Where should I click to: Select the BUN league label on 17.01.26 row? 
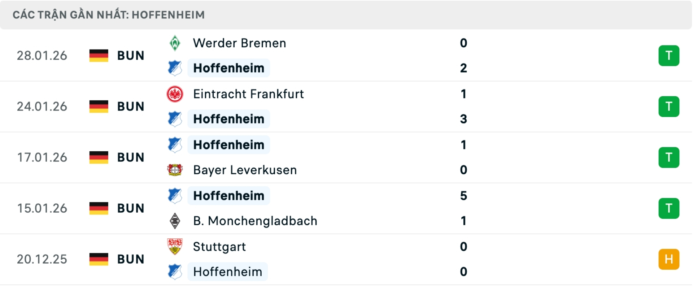point(130,157)
